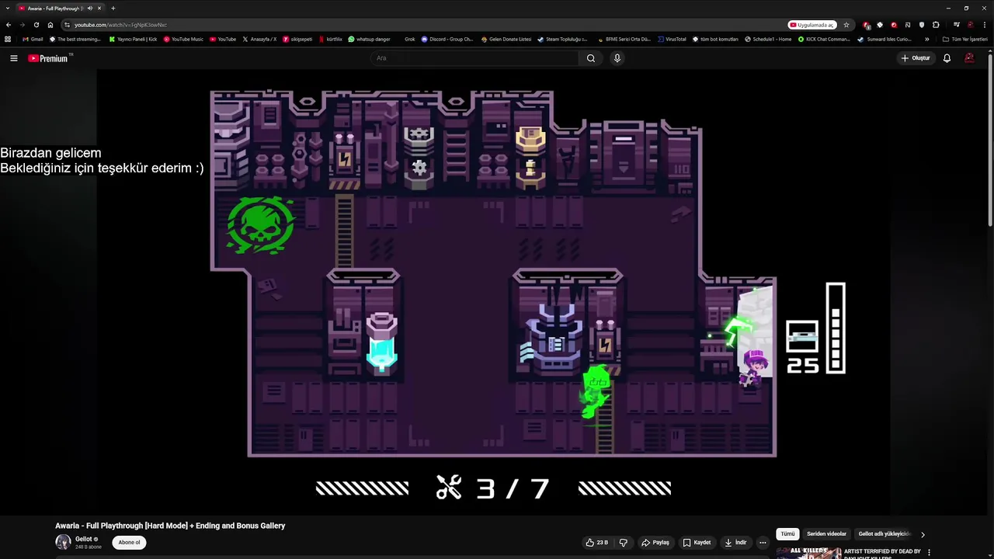Viewport: 994px width, 559px height.
Task: Open the Gellot channel name link
Action: point(83,539)
